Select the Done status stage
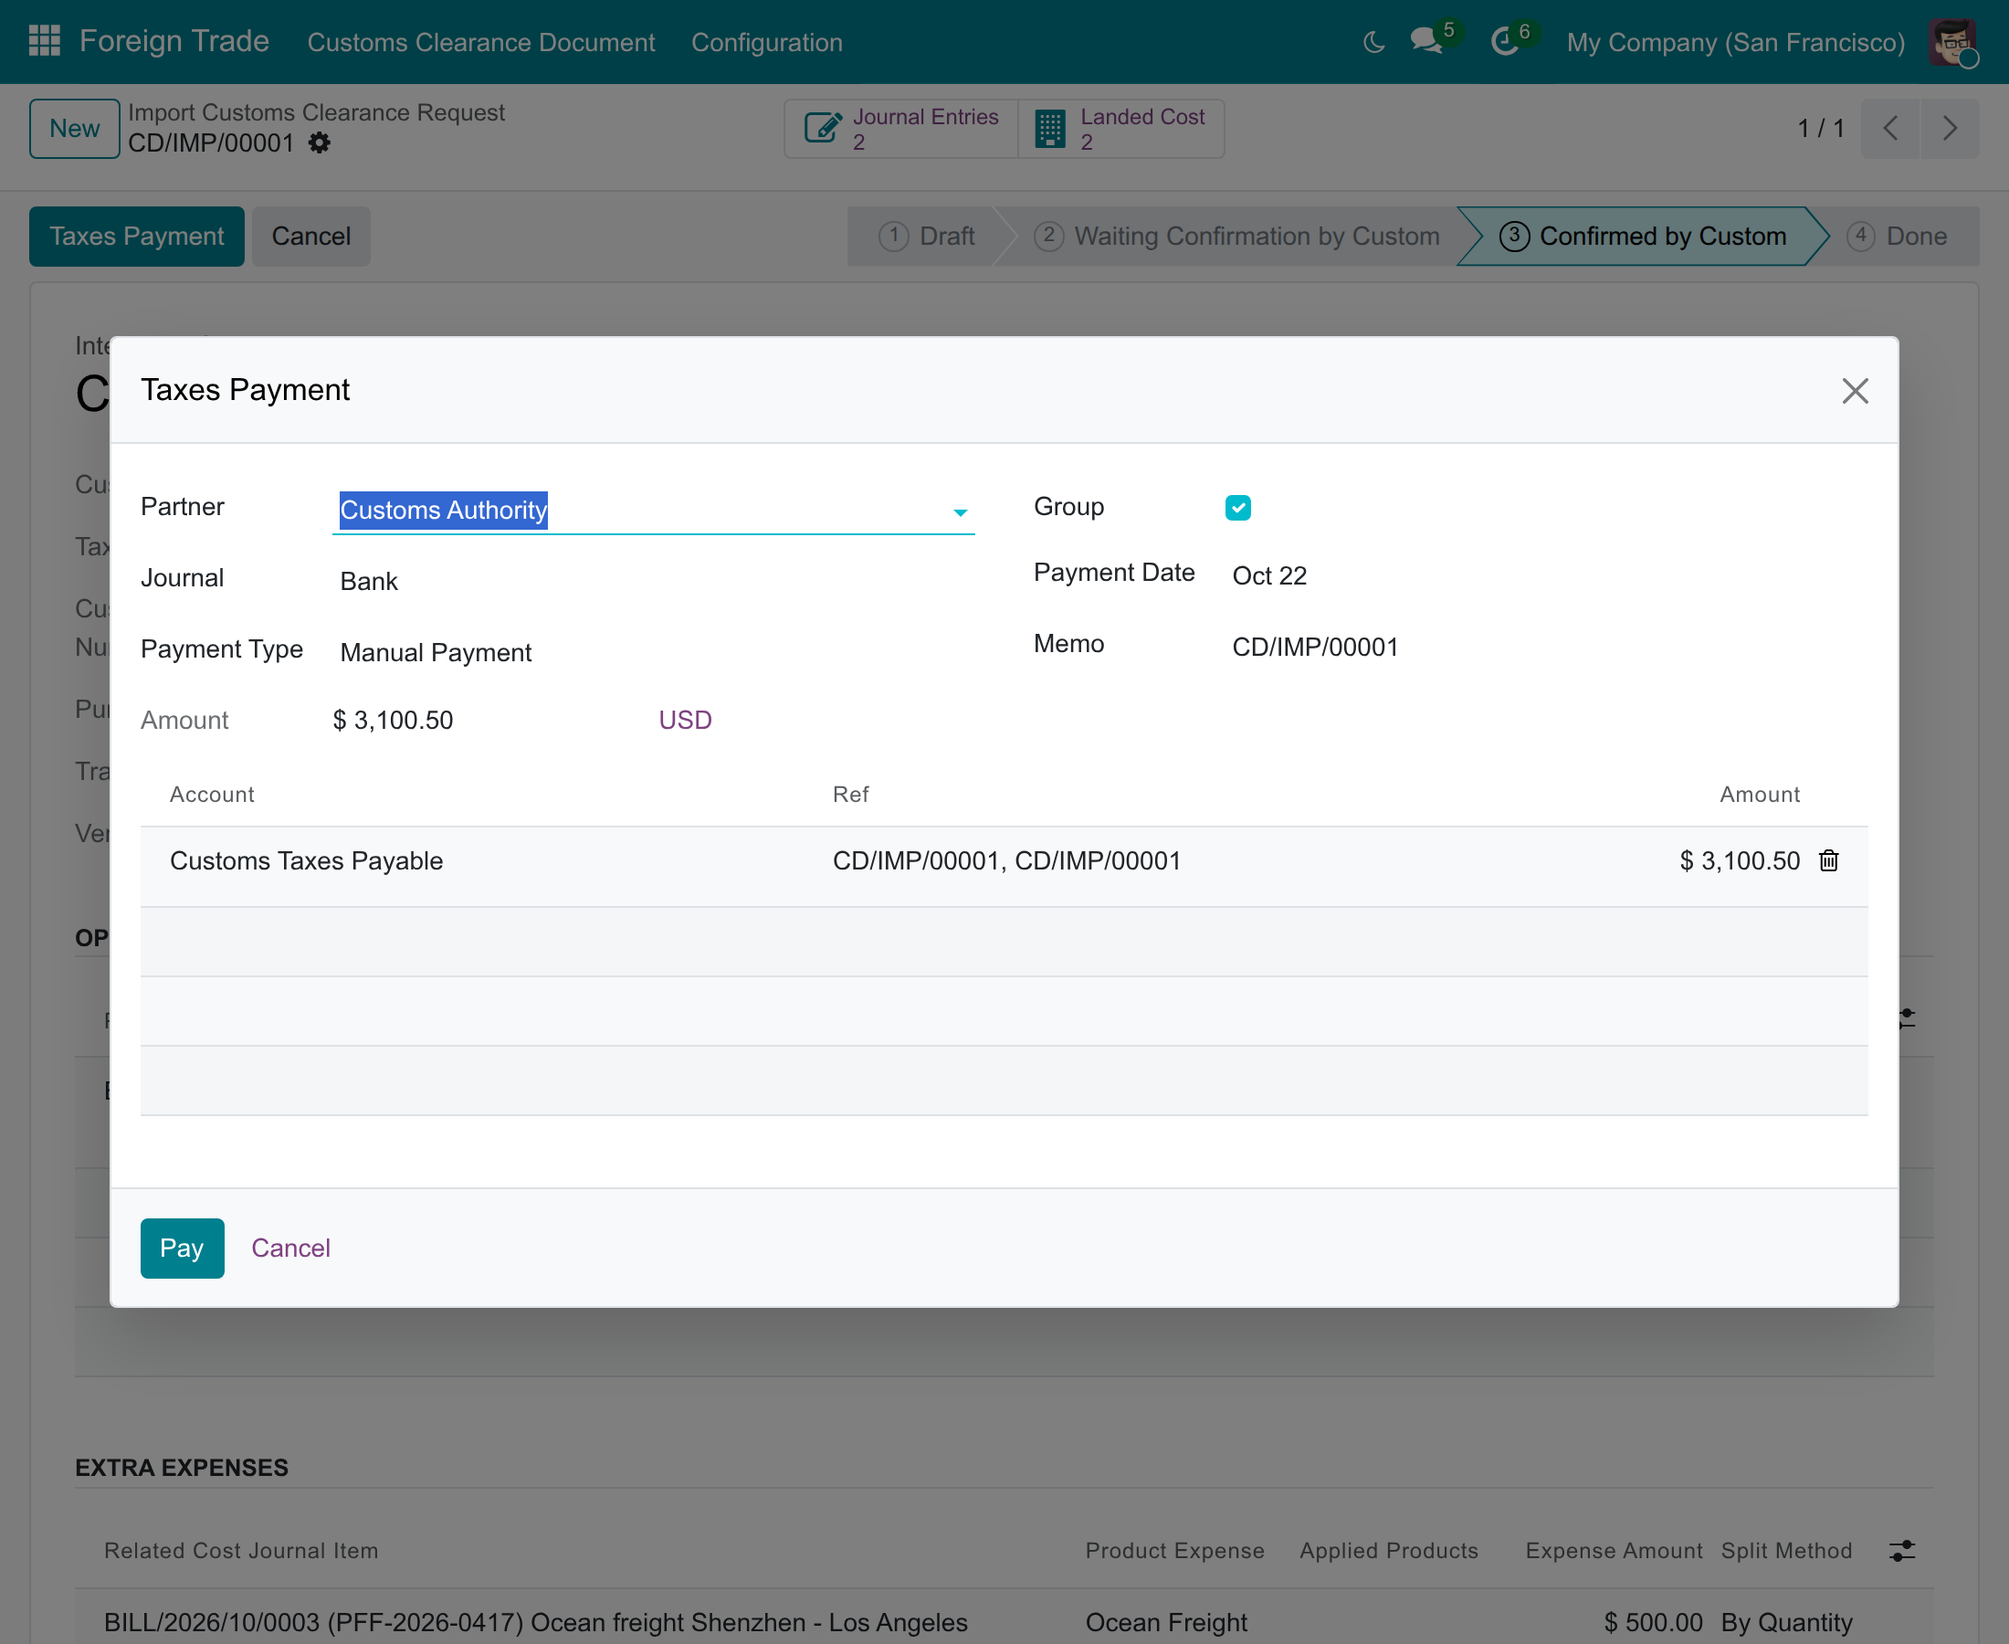2009x1644 pixels. (1898, 237)
